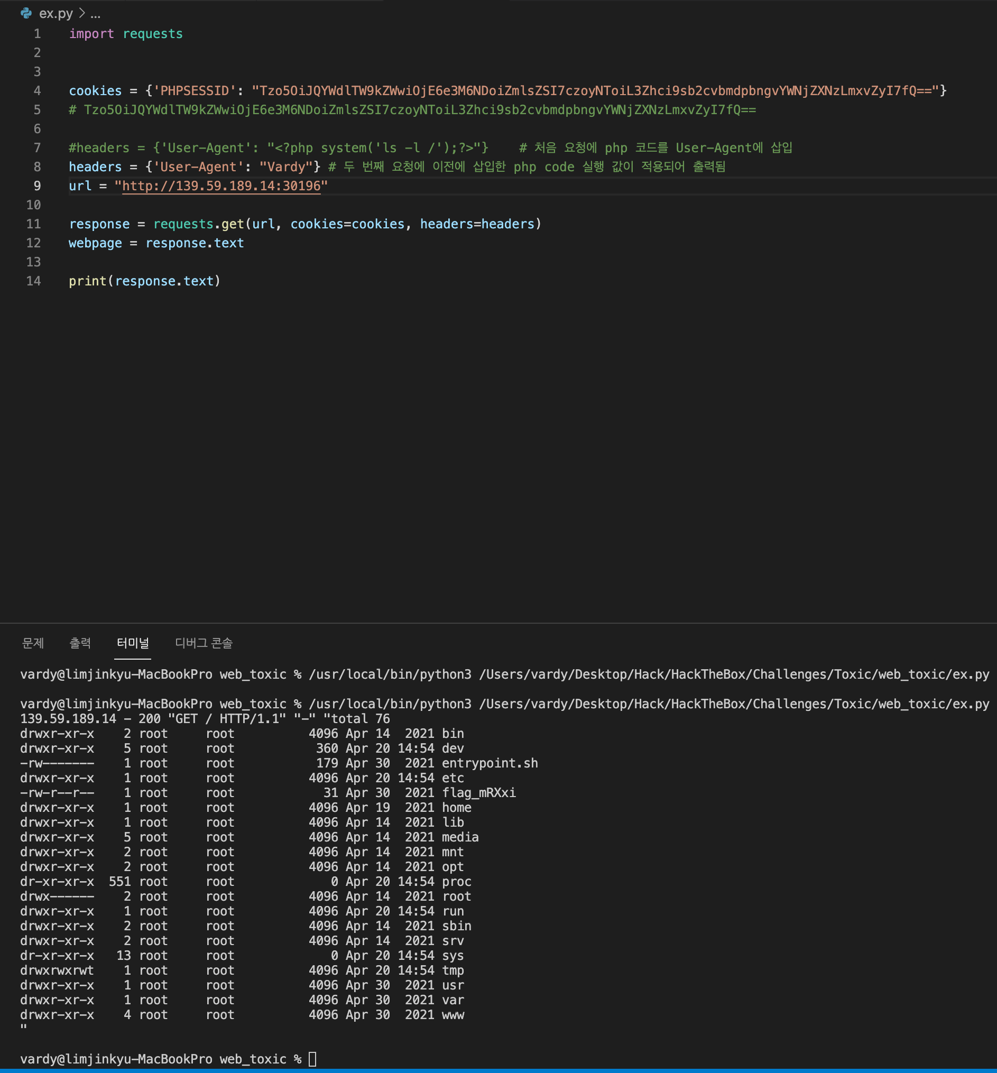Click the Python file icon in breadcrumb

click(26, 14)
